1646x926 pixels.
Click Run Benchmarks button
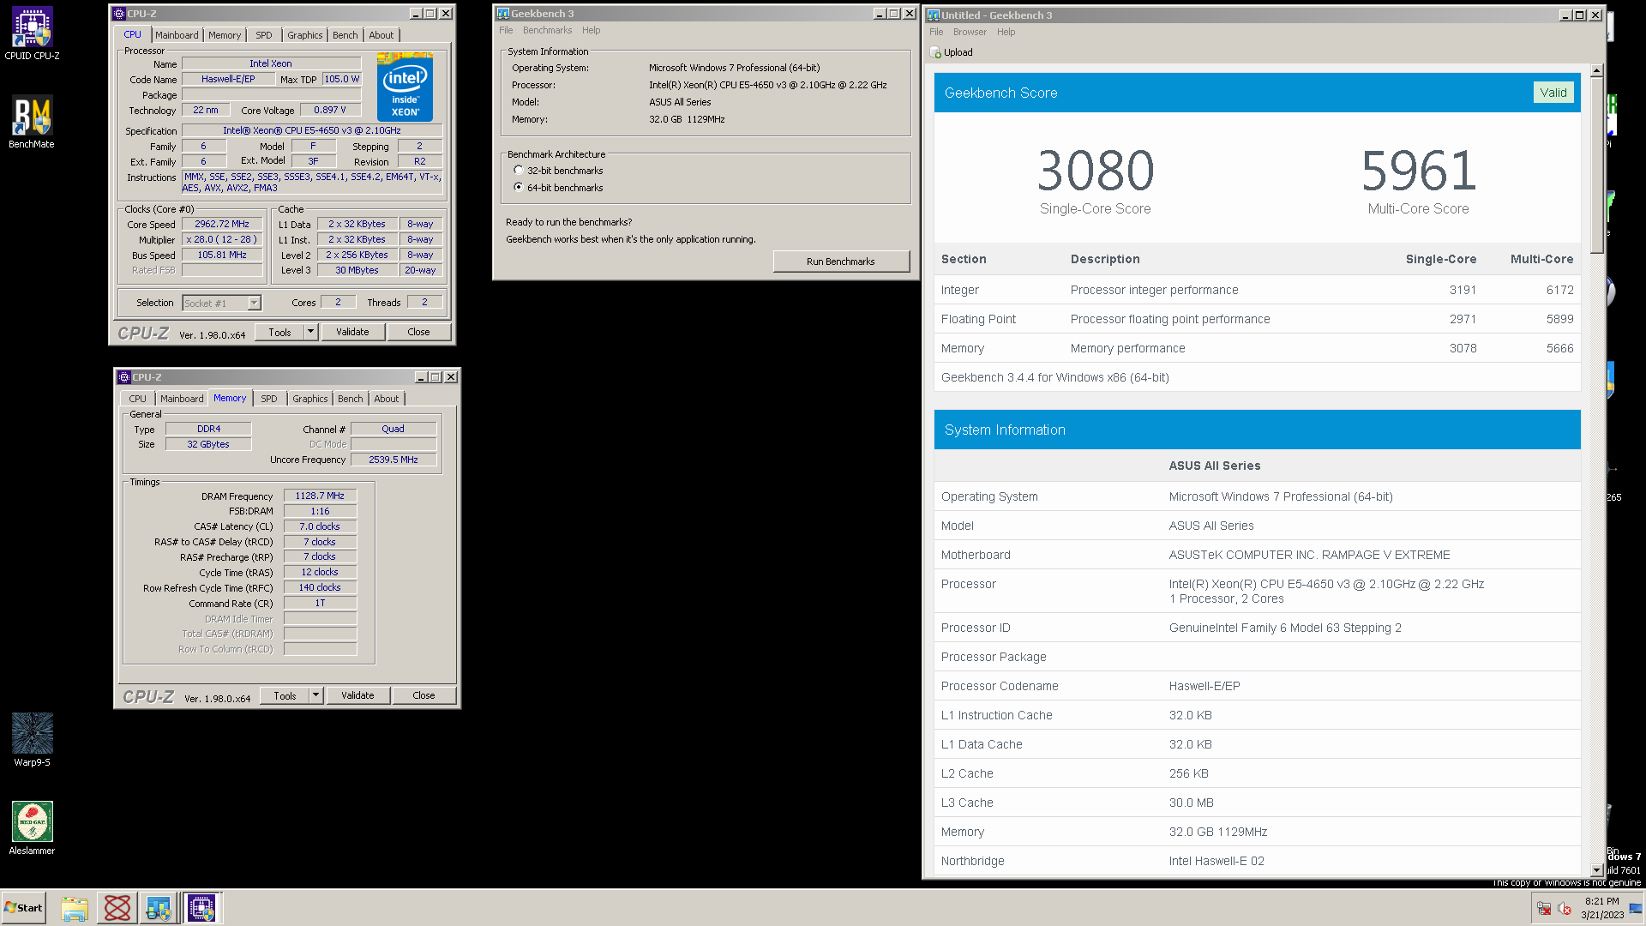pos(840,262)
